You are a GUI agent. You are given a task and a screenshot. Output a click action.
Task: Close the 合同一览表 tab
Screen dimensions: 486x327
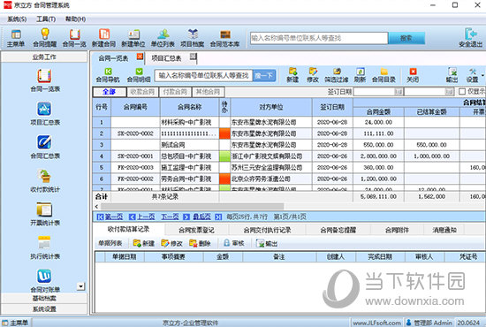coord(140,56)
